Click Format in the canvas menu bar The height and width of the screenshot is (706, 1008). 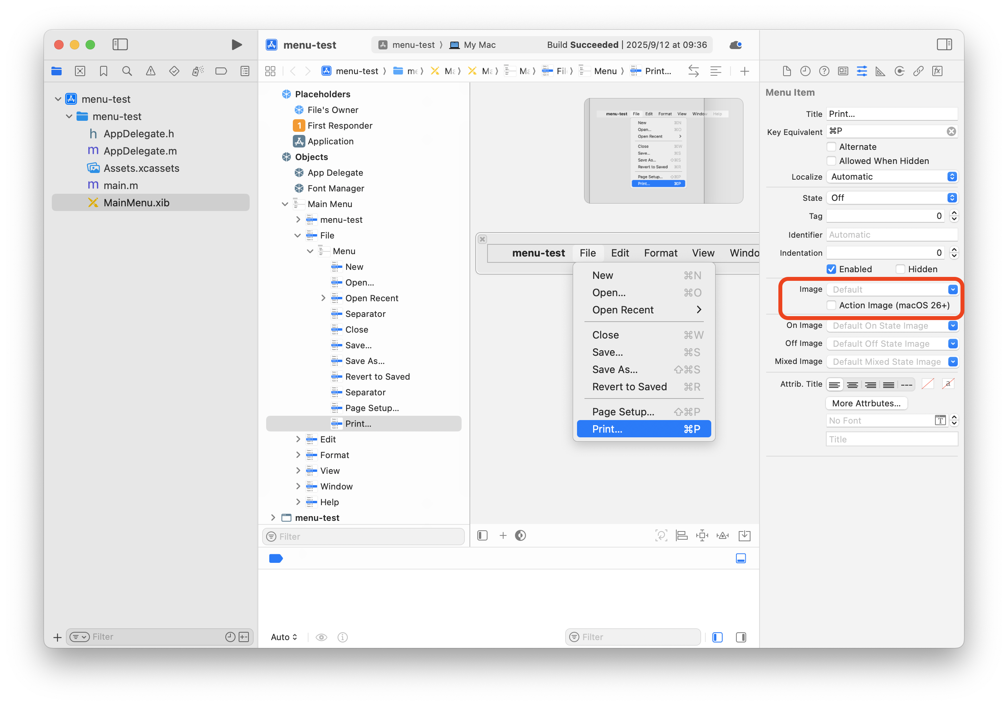[661, 253]
